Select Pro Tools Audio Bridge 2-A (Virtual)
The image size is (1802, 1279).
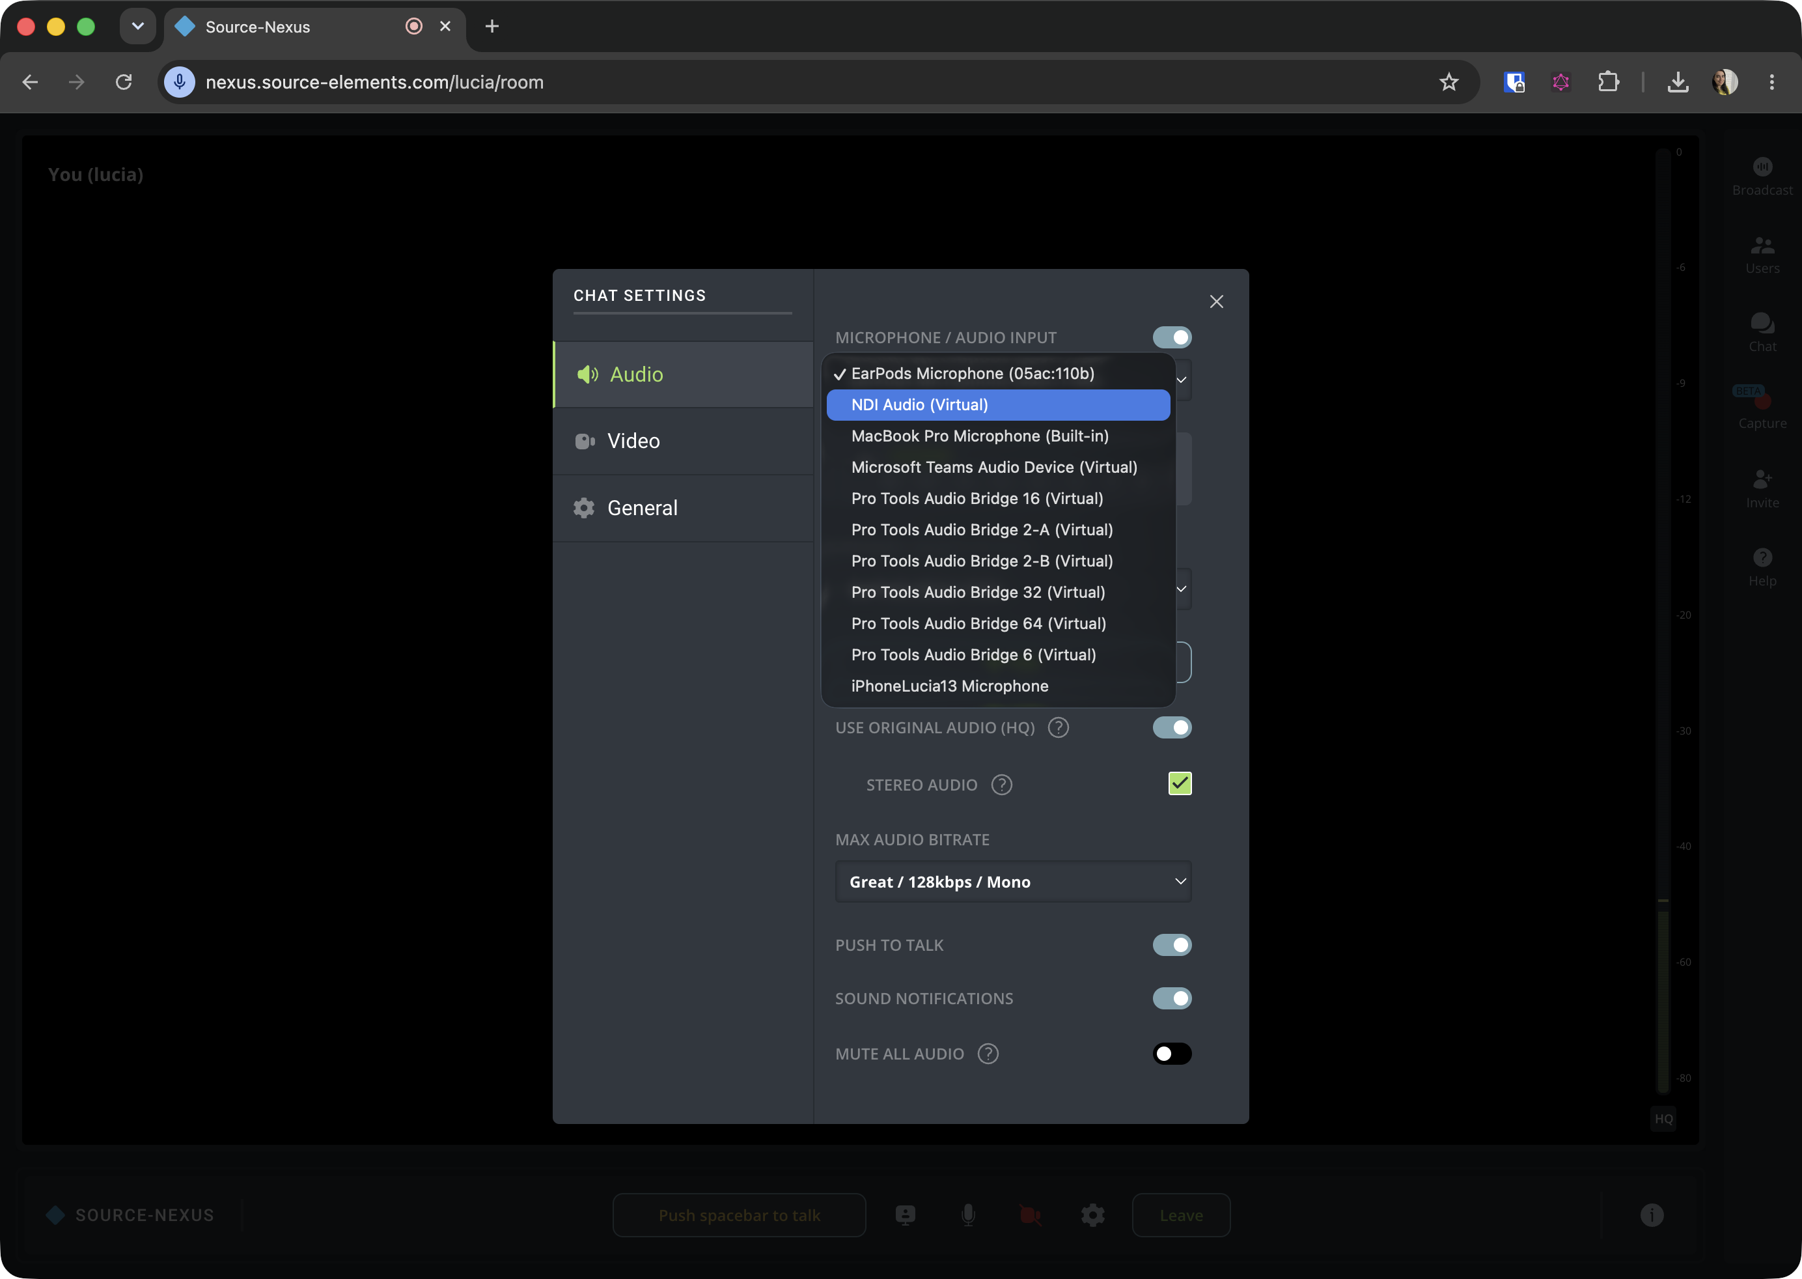(997, 530)
